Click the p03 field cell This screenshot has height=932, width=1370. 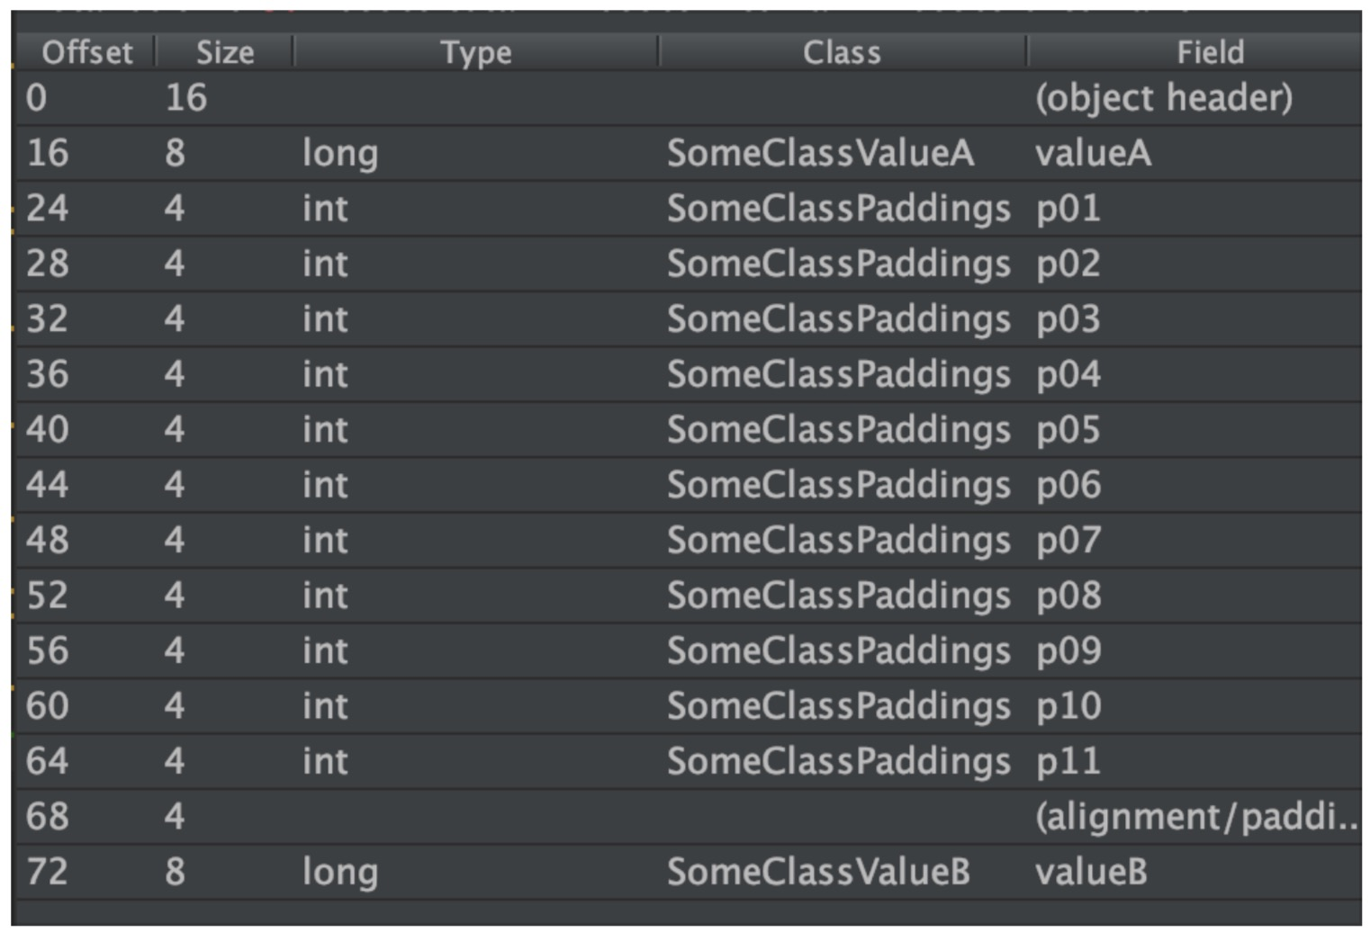point(1068,319)
